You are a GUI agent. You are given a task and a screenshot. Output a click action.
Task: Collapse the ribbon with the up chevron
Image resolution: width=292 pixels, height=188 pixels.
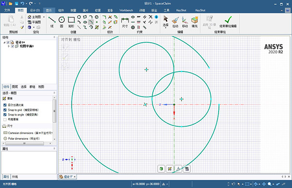pyautogui.click(x=282, y=10)
